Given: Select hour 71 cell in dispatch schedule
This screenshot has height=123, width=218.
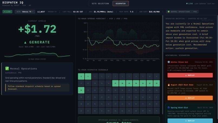Looking at the screenshot, I should click(157, 111).
